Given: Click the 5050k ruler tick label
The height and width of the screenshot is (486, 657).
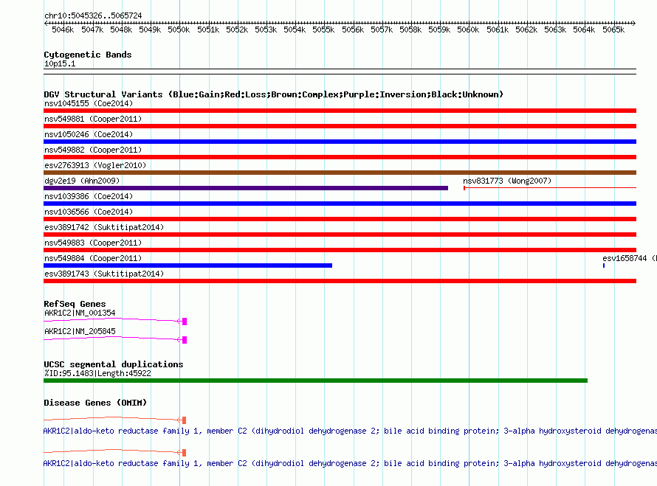Looking at the screenshot, I should (179, 29).
